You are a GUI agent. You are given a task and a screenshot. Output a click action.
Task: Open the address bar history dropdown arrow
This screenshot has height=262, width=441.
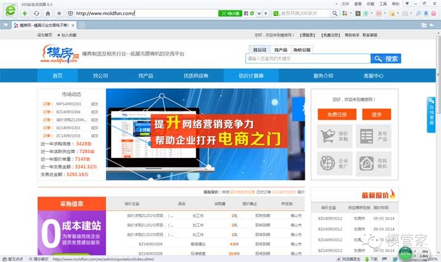click(259, 13)
